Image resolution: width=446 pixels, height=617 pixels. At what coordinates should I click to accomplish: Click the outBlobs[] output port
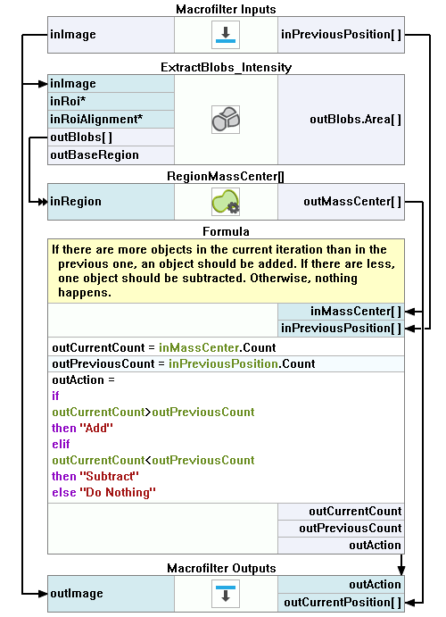[x=111, y=138]
